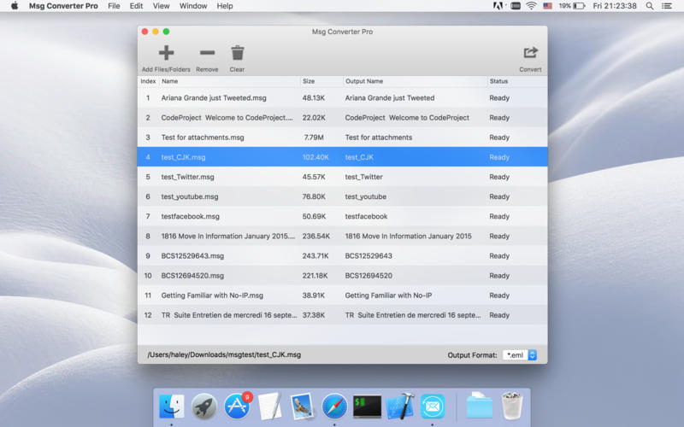This screenshot has width=684, height=427.
Task: Click the Convert export icon
Action: [530, 53]
